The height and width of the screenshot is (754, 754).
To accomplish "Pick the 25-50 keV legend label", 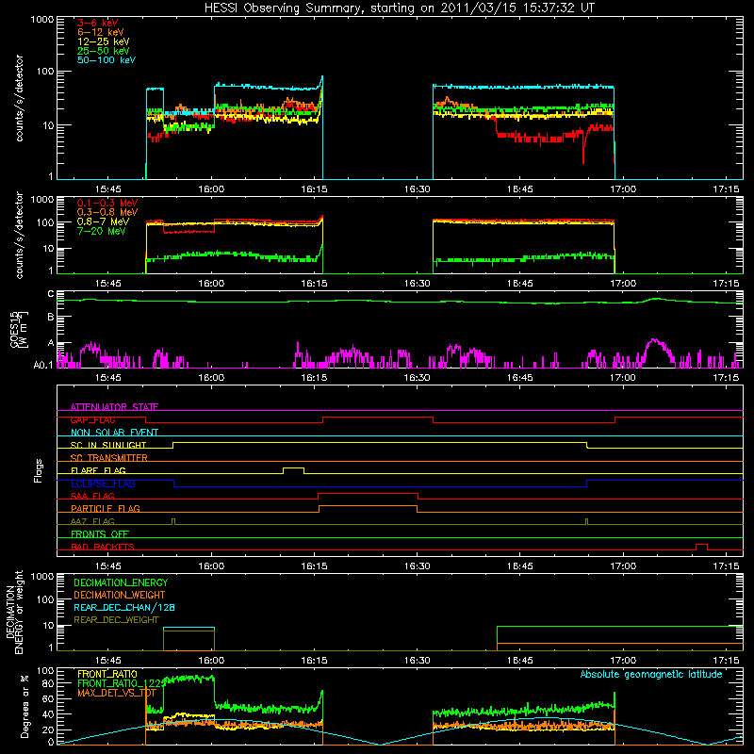I will [x=103, y=51].
